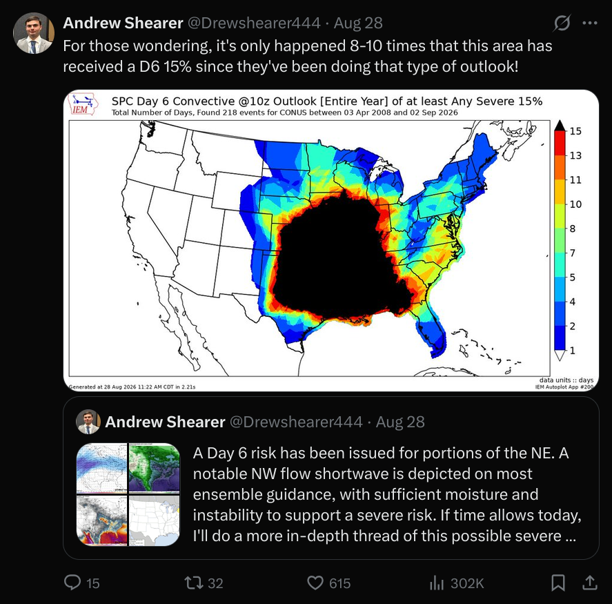This screenshot has width=612, height=604.
Task: Click the reply icon with 15 comments
Action: pos(81,583)
